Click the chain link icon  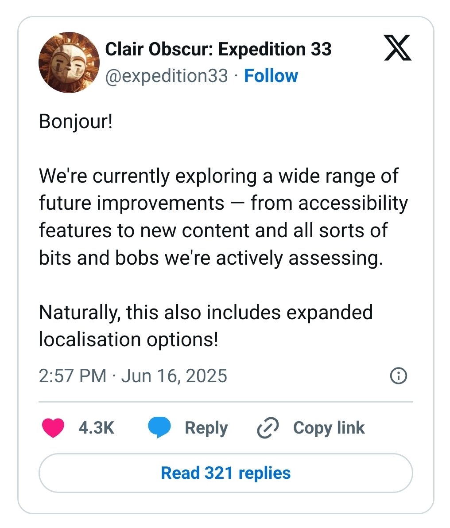pyautogui.click(x=268, y=428)
